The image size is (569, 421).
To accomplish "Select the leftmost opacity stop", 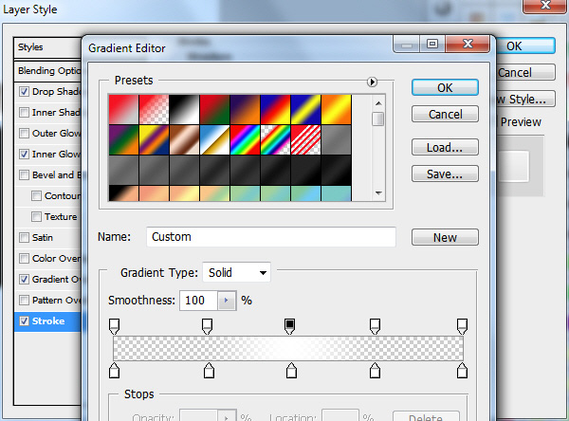I will [114, 326].
